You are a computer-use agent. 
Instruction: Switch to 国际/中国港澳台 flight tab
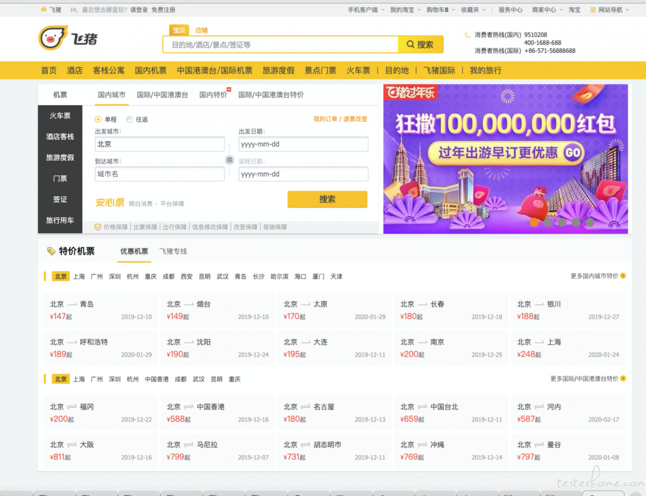162,95
